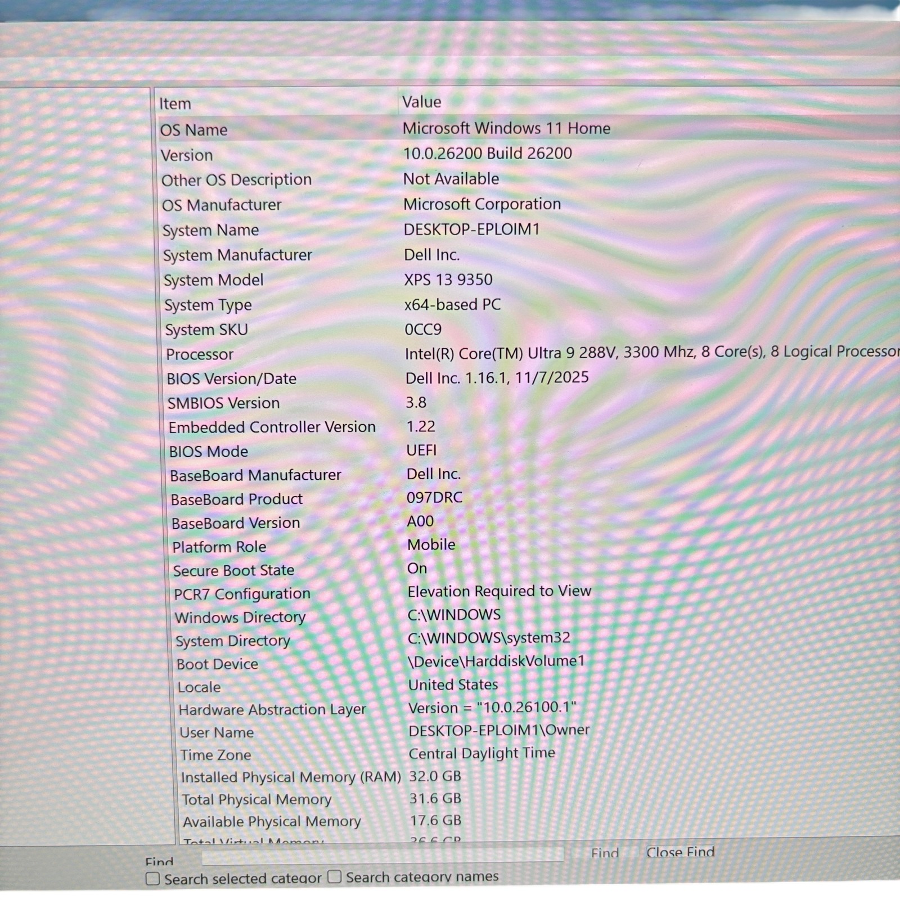This screenshot has height=900, width=900.
Task: Click the value Mobile
Action: pyautogui.click(x=431, y=544)
